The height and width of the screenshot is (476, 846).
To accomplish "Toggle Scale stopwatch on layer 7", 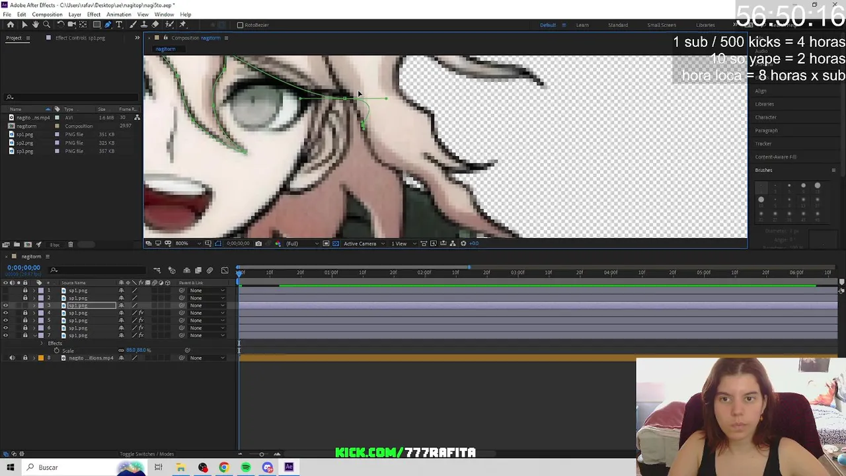I will 56,350.
